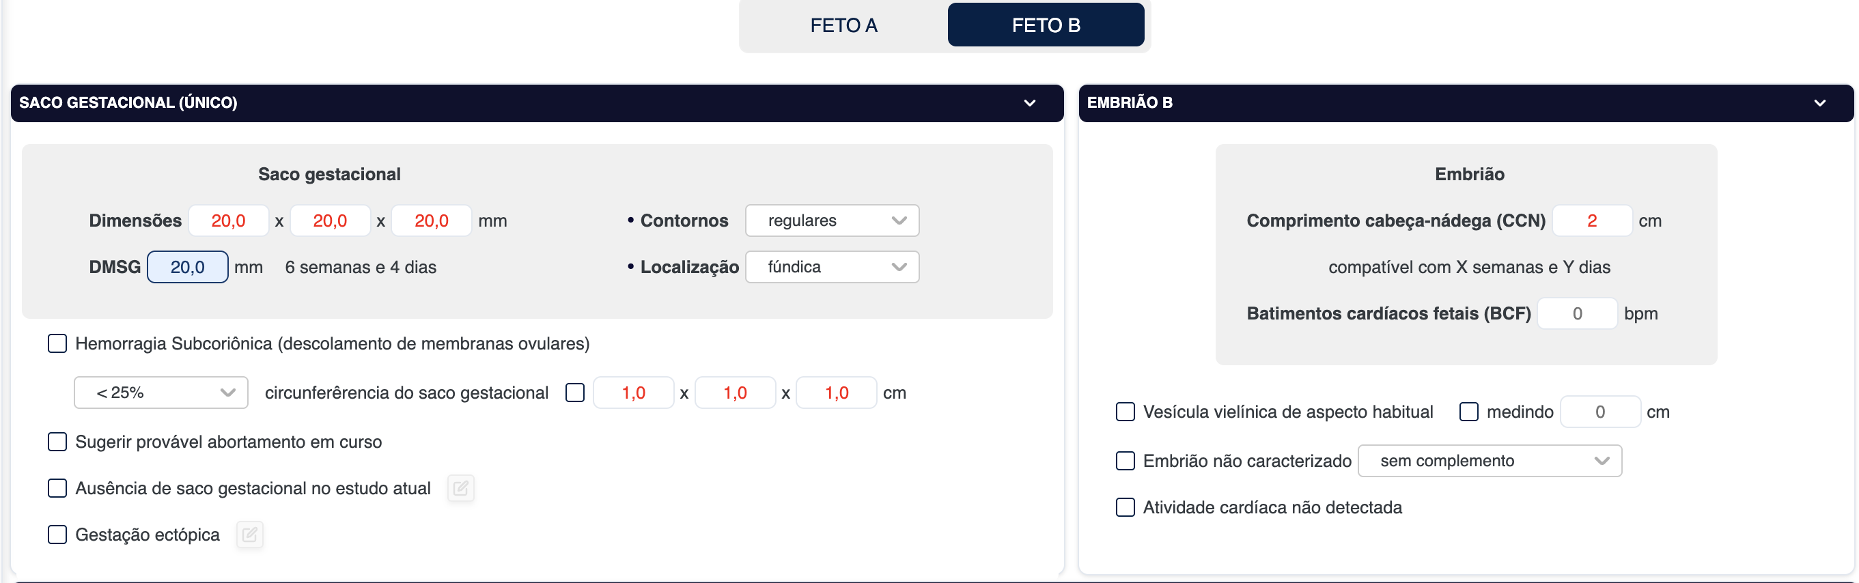Switch to the FETO A tab
Viewport: 1859px width, 583px height.
tap(843, 25)
